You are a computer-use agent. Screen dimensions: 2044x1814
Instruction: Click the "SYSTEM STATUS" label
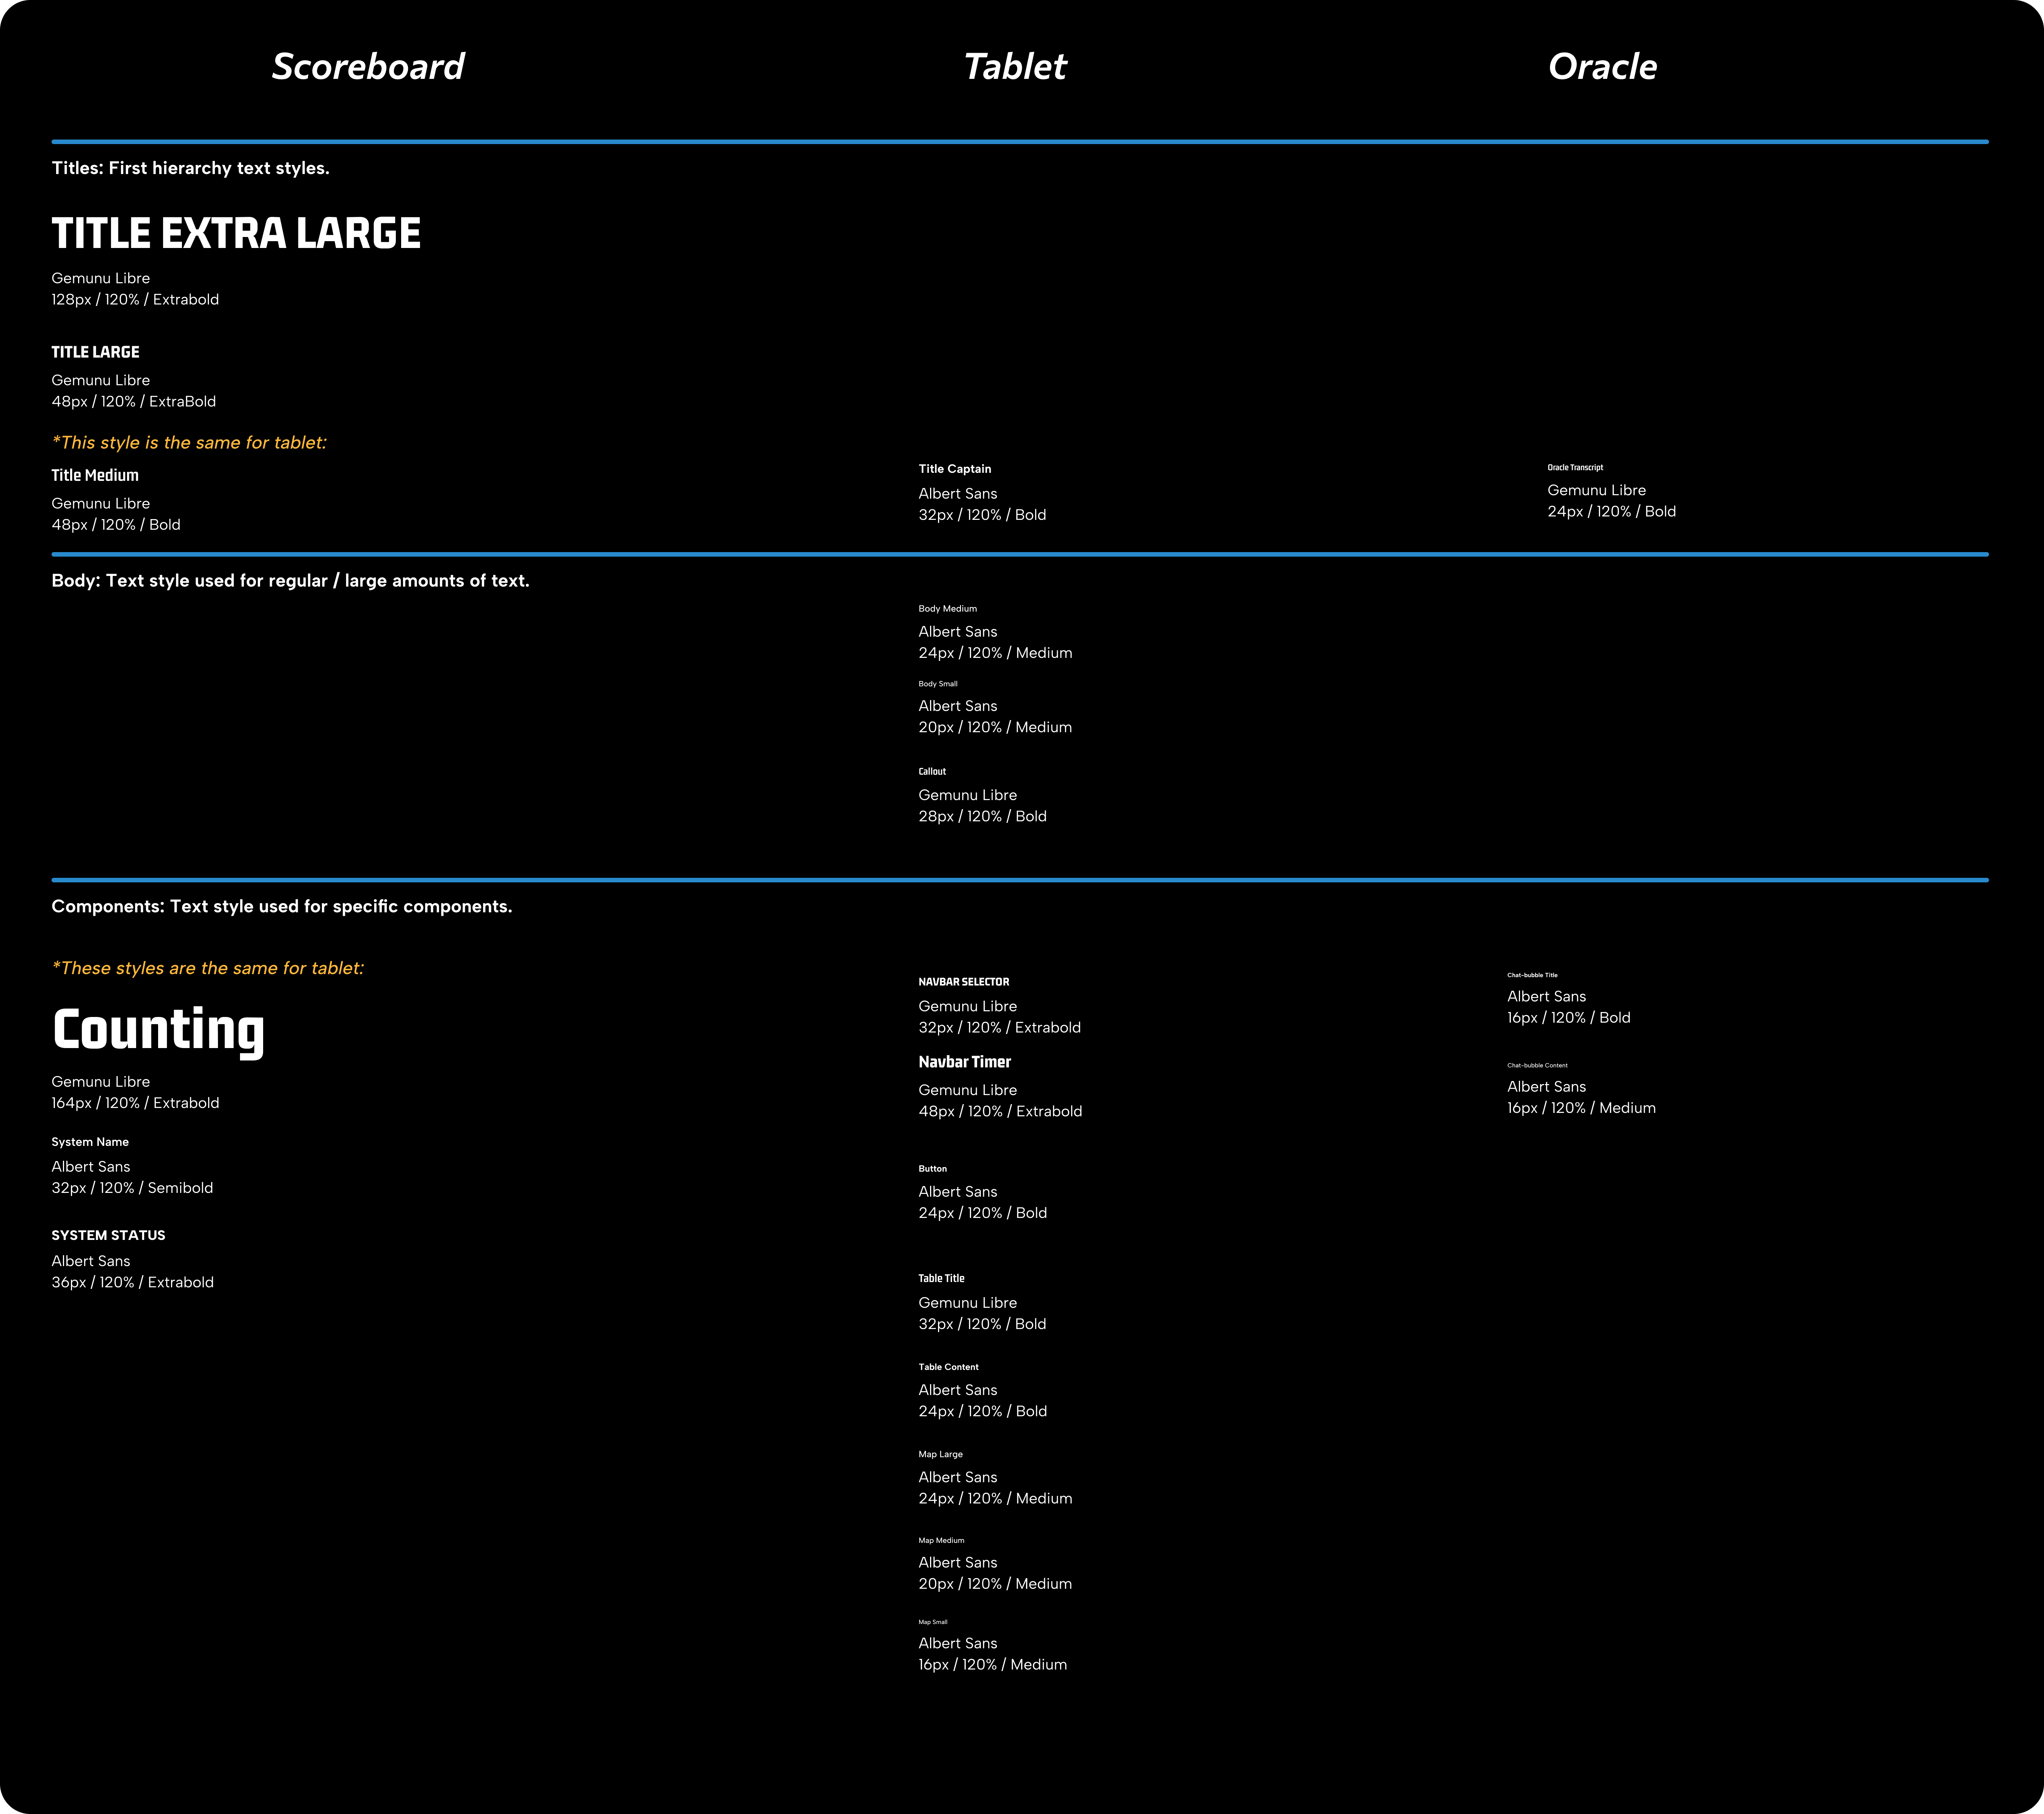click(108, 1235)
